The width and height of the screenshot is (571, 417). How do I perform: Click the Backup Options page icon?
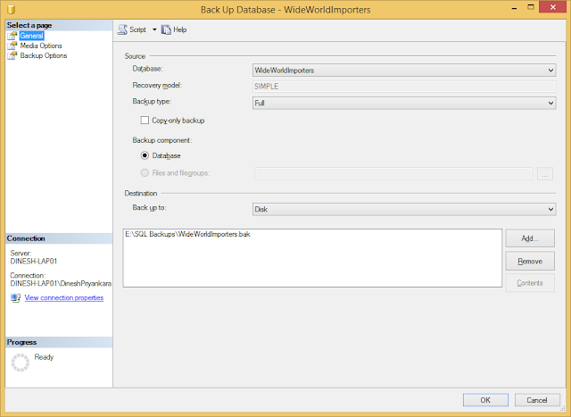tap(12, 55)
